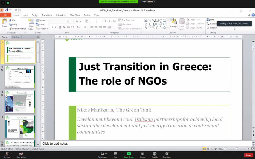255x159 pixels.
Task: Open the Zoom View Options dropdown
Action: (148, 2)
